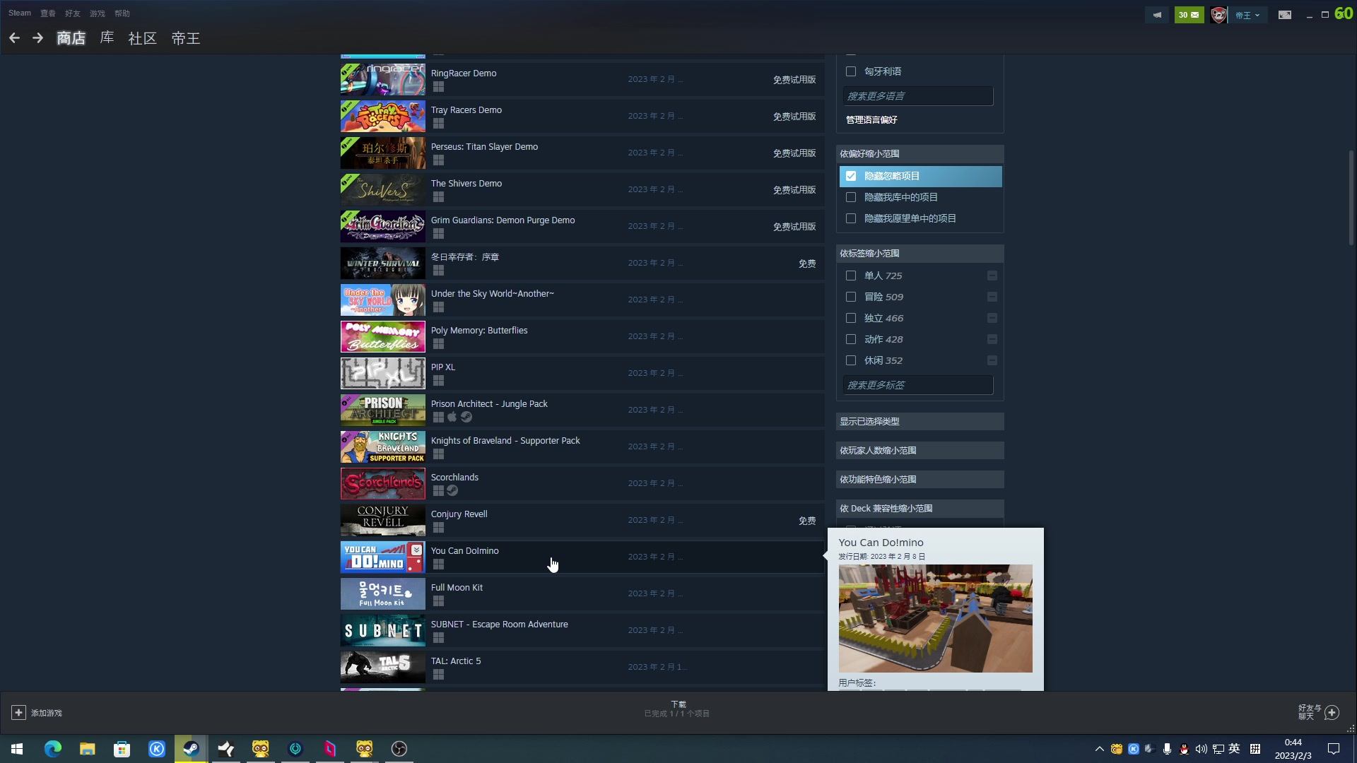This screenshot has width=1357, height=763.
Task: Open the 查看 menu
Action: 48,13
